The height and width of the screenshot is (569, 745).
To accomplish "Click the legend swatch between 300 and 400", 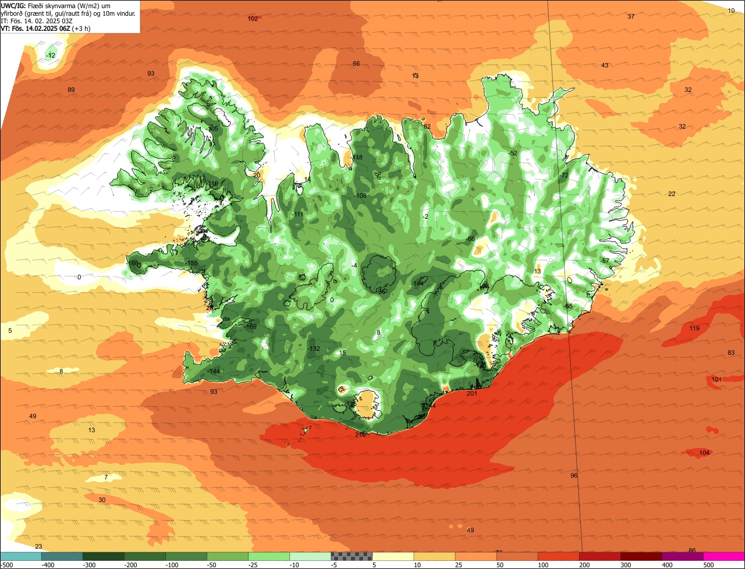I will (x=641, y=556).
